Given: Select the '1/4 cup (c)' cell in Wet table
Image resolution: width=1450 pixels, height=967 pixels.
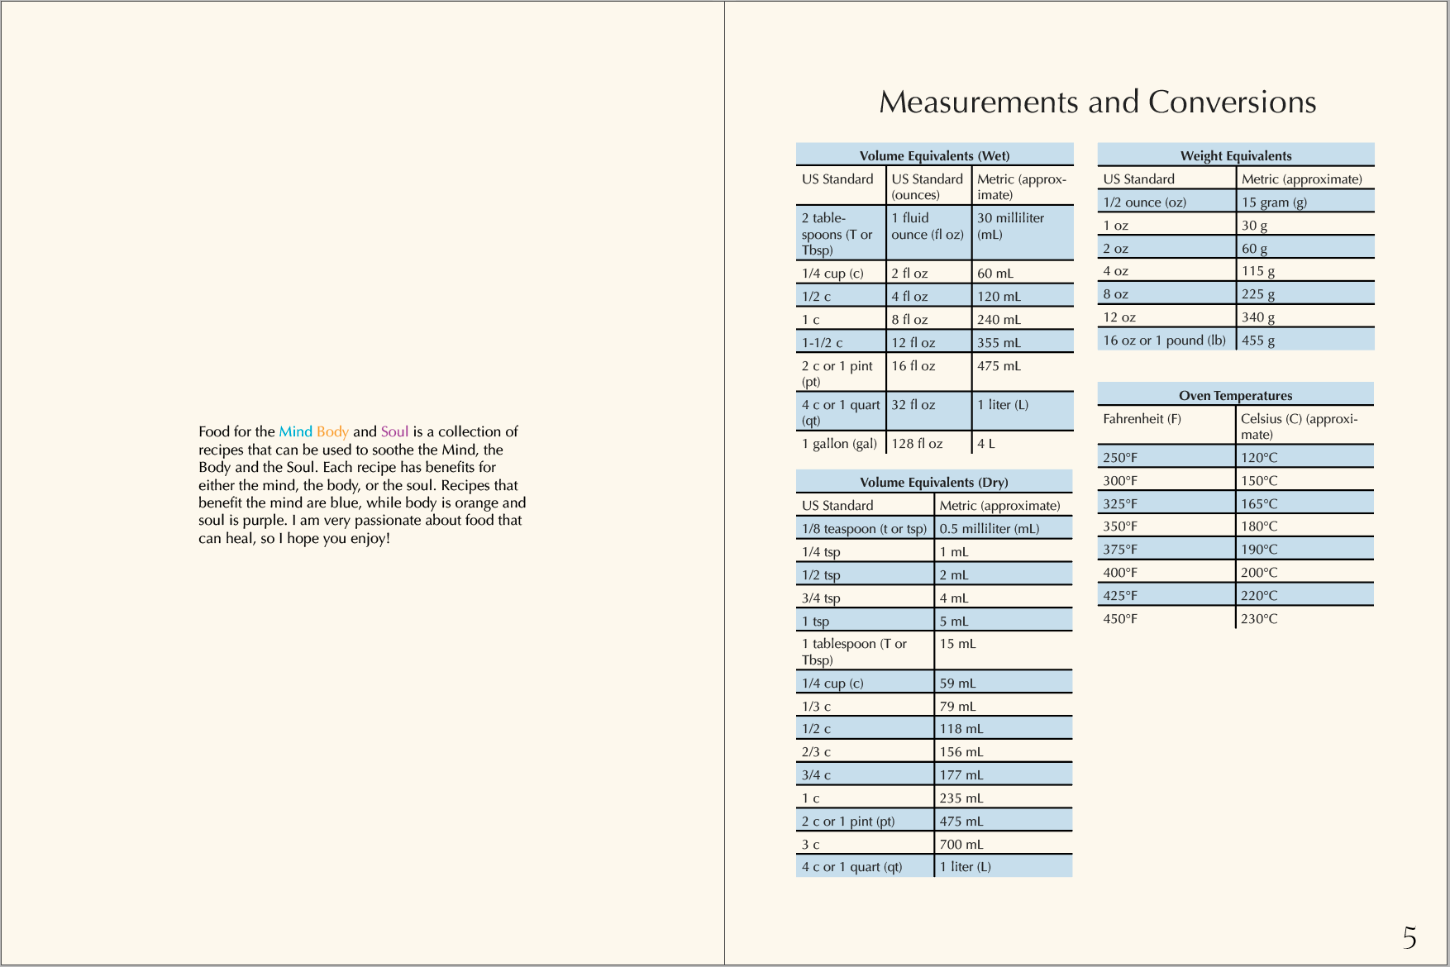Looking at the screenshot, I should [841, 273].
